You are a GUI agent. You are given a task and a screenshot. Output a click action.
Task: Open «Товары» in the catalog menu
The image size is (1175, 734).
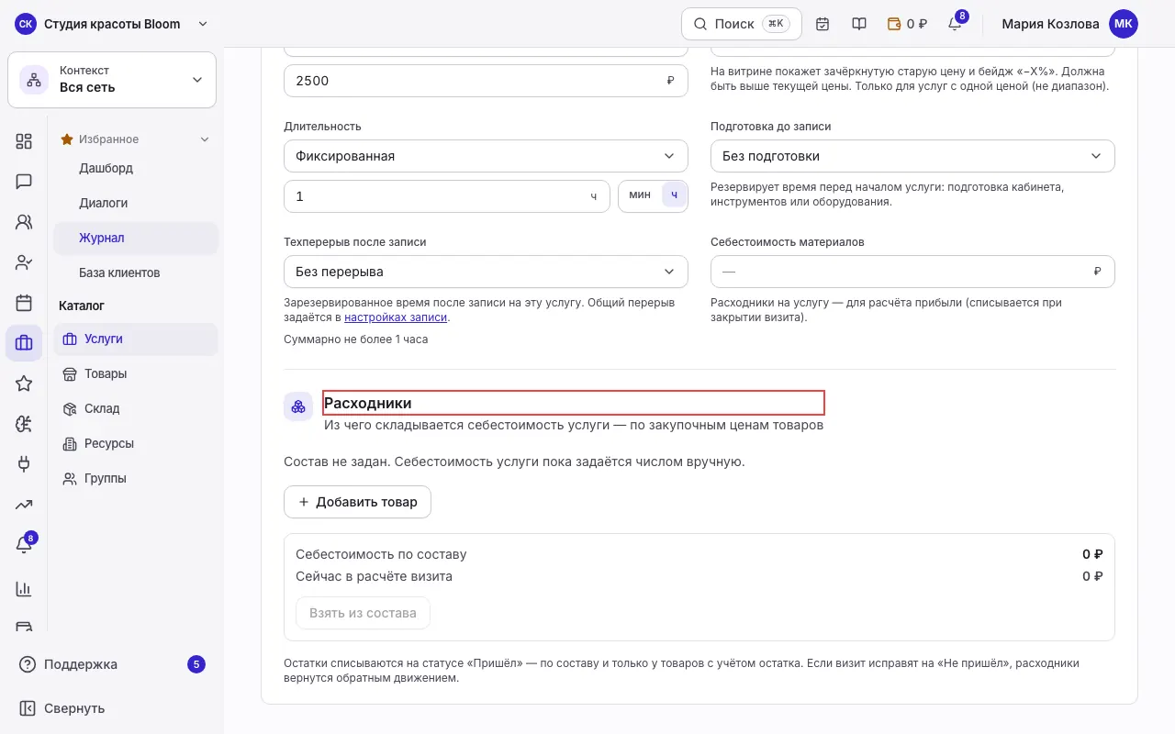(x=136, y=373)
